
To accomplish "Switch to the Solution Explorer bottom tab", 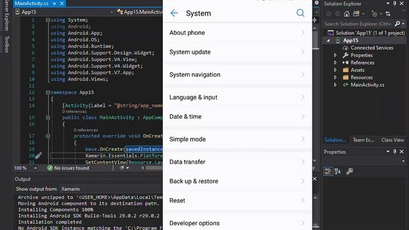I will pyautogui.click(x=335, y=140).
